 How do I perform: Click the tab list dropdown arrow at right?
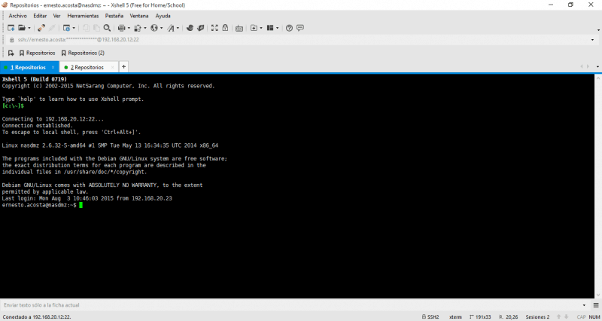point(597,67)
